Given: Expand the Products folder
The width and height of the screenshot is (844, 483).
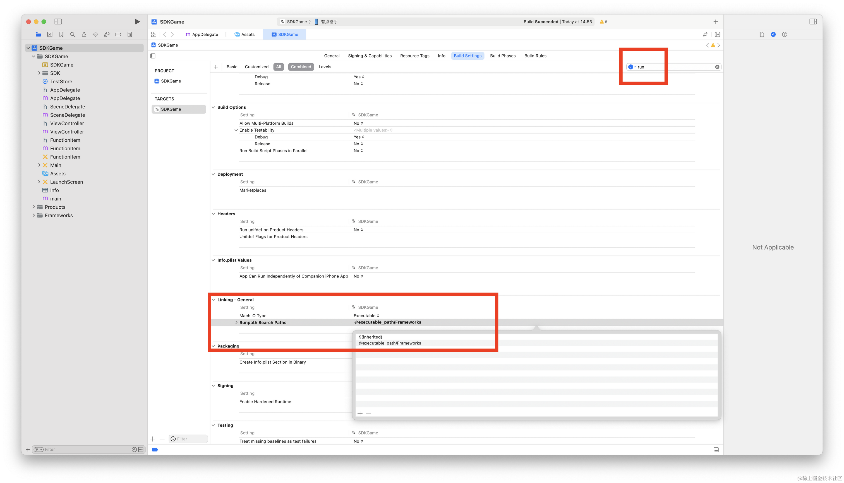Looking at the screenshot, I should click(x=34, y=207).
